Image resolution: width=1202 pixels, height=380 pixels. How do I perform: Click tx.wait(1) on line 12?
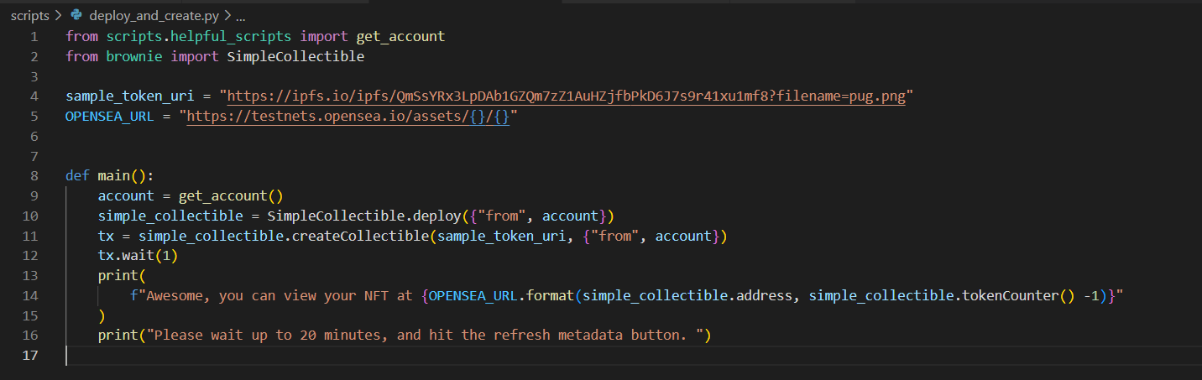[x=138, y=256]
